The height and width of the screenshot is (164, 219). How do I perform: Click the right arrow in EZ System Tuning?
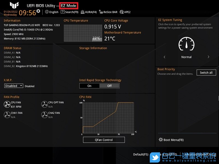(208, 57)
